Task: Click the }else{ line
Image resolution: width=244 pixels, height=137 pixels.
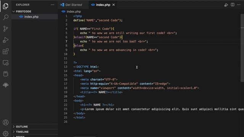Action: [x=79, y=46]
